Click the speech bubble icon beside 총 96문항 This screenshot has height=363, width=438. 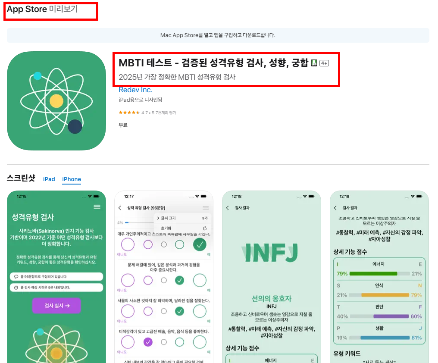16,277
